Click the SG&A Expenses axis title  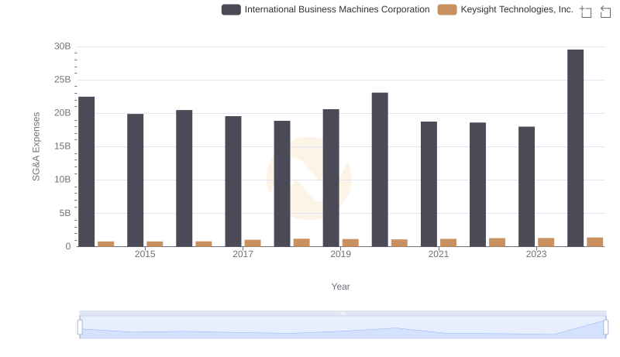pos(36,146)
